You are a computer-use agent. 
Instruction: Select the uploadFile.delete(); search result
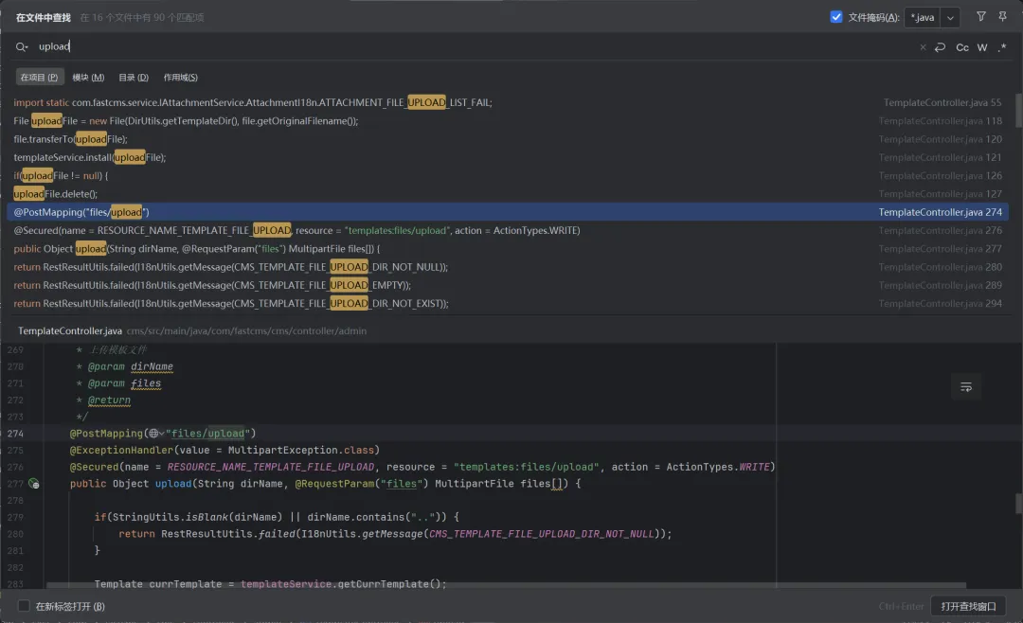click(56, 194)
